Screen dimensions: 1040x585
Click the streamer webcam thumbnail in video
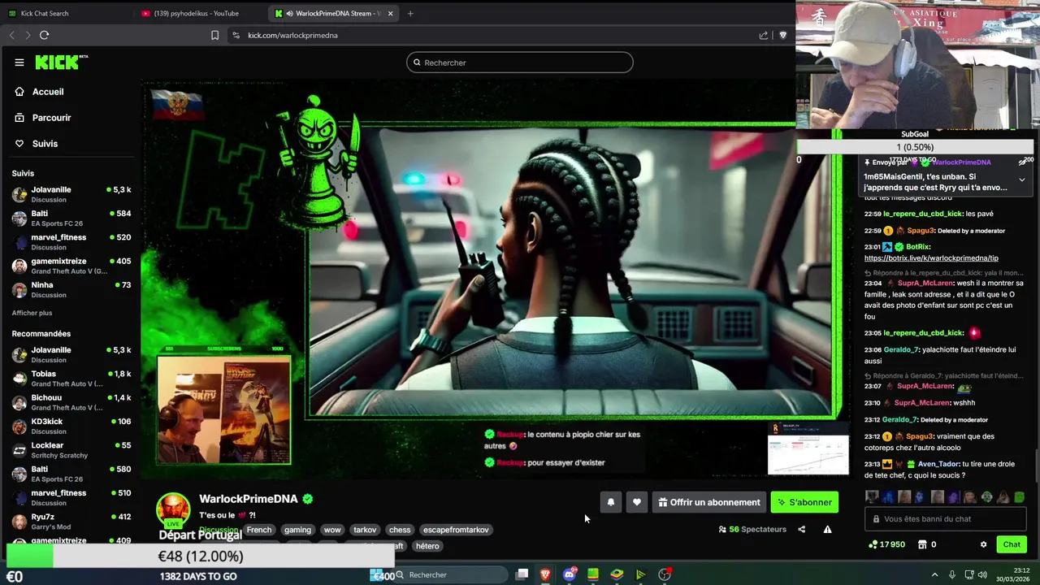tap(223, 409)
